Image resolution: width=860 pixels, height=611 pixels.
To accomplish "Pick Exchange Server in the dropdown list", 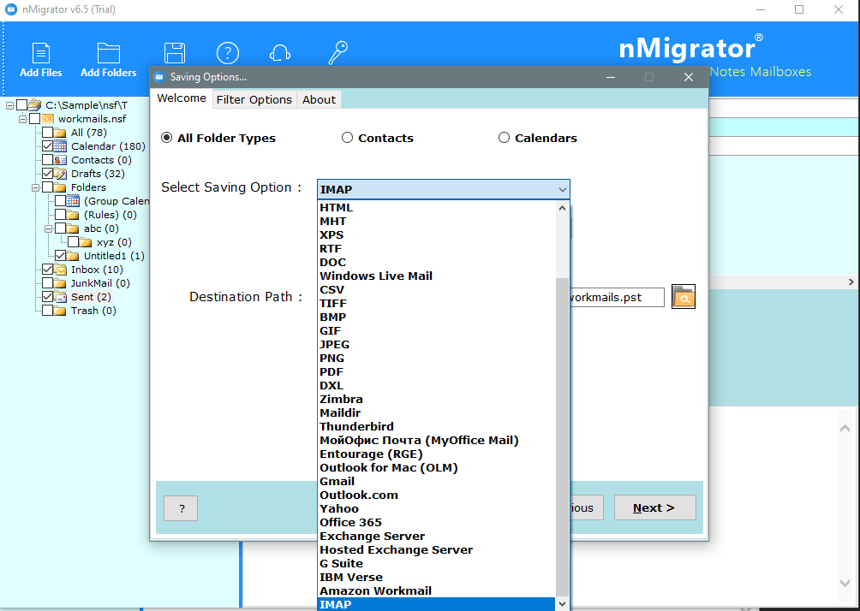I will [437, 537].
